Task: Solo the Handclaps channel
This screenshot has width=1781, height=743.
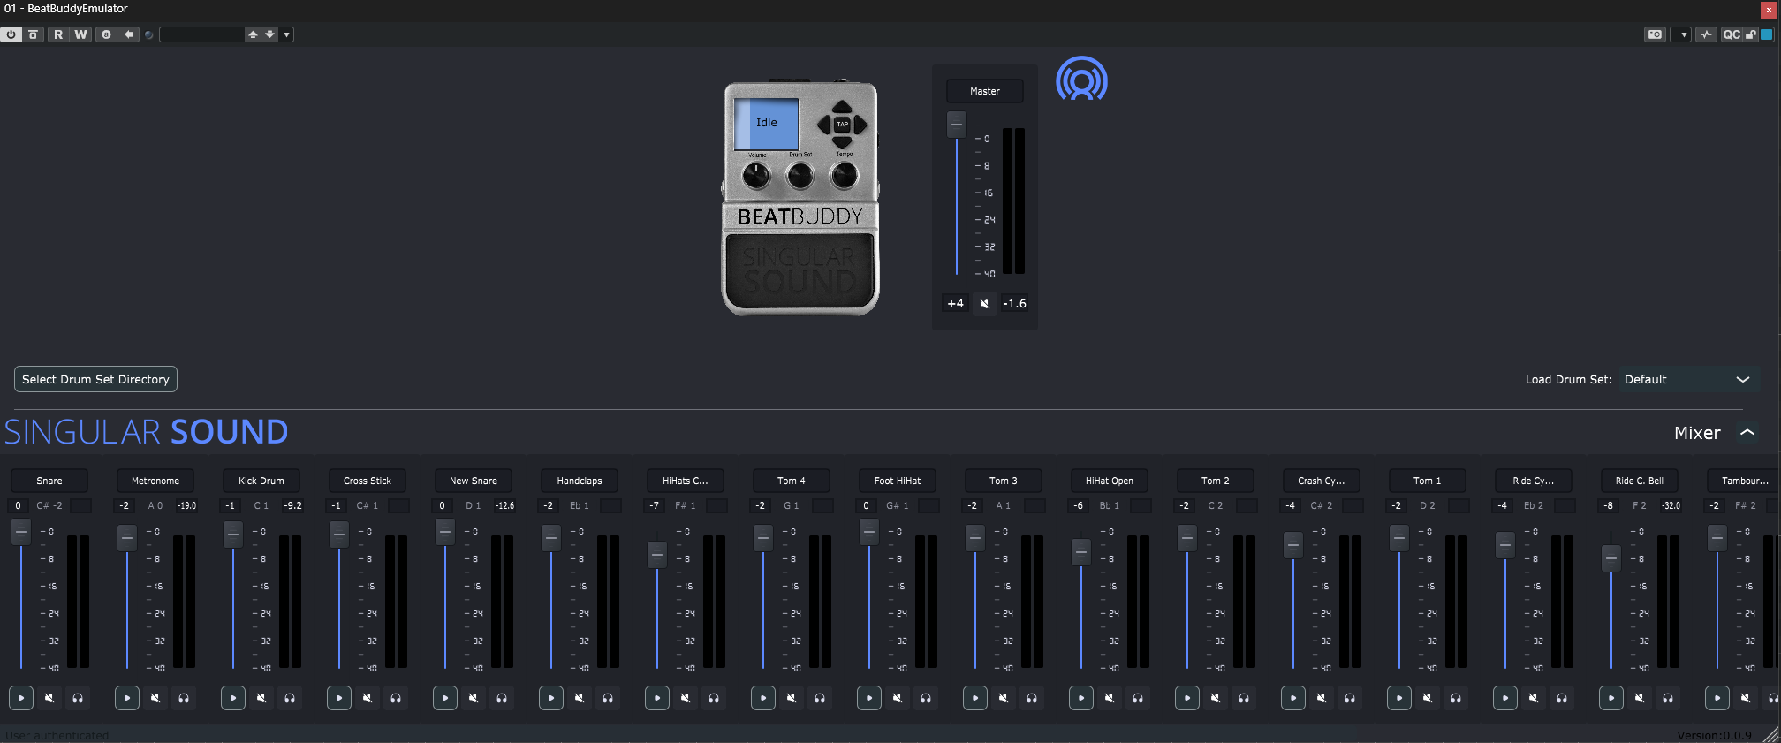Action: [608, 698]
